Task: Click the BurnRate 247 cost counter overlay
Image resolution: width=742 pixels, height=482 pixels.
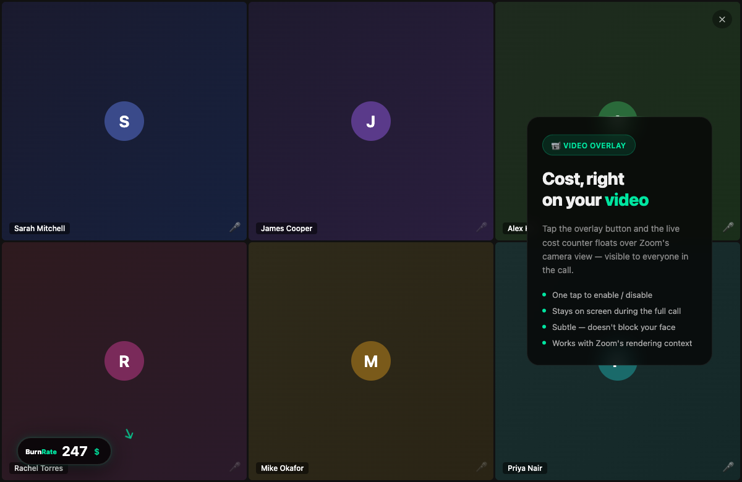Action: click(x=64, y=451)
